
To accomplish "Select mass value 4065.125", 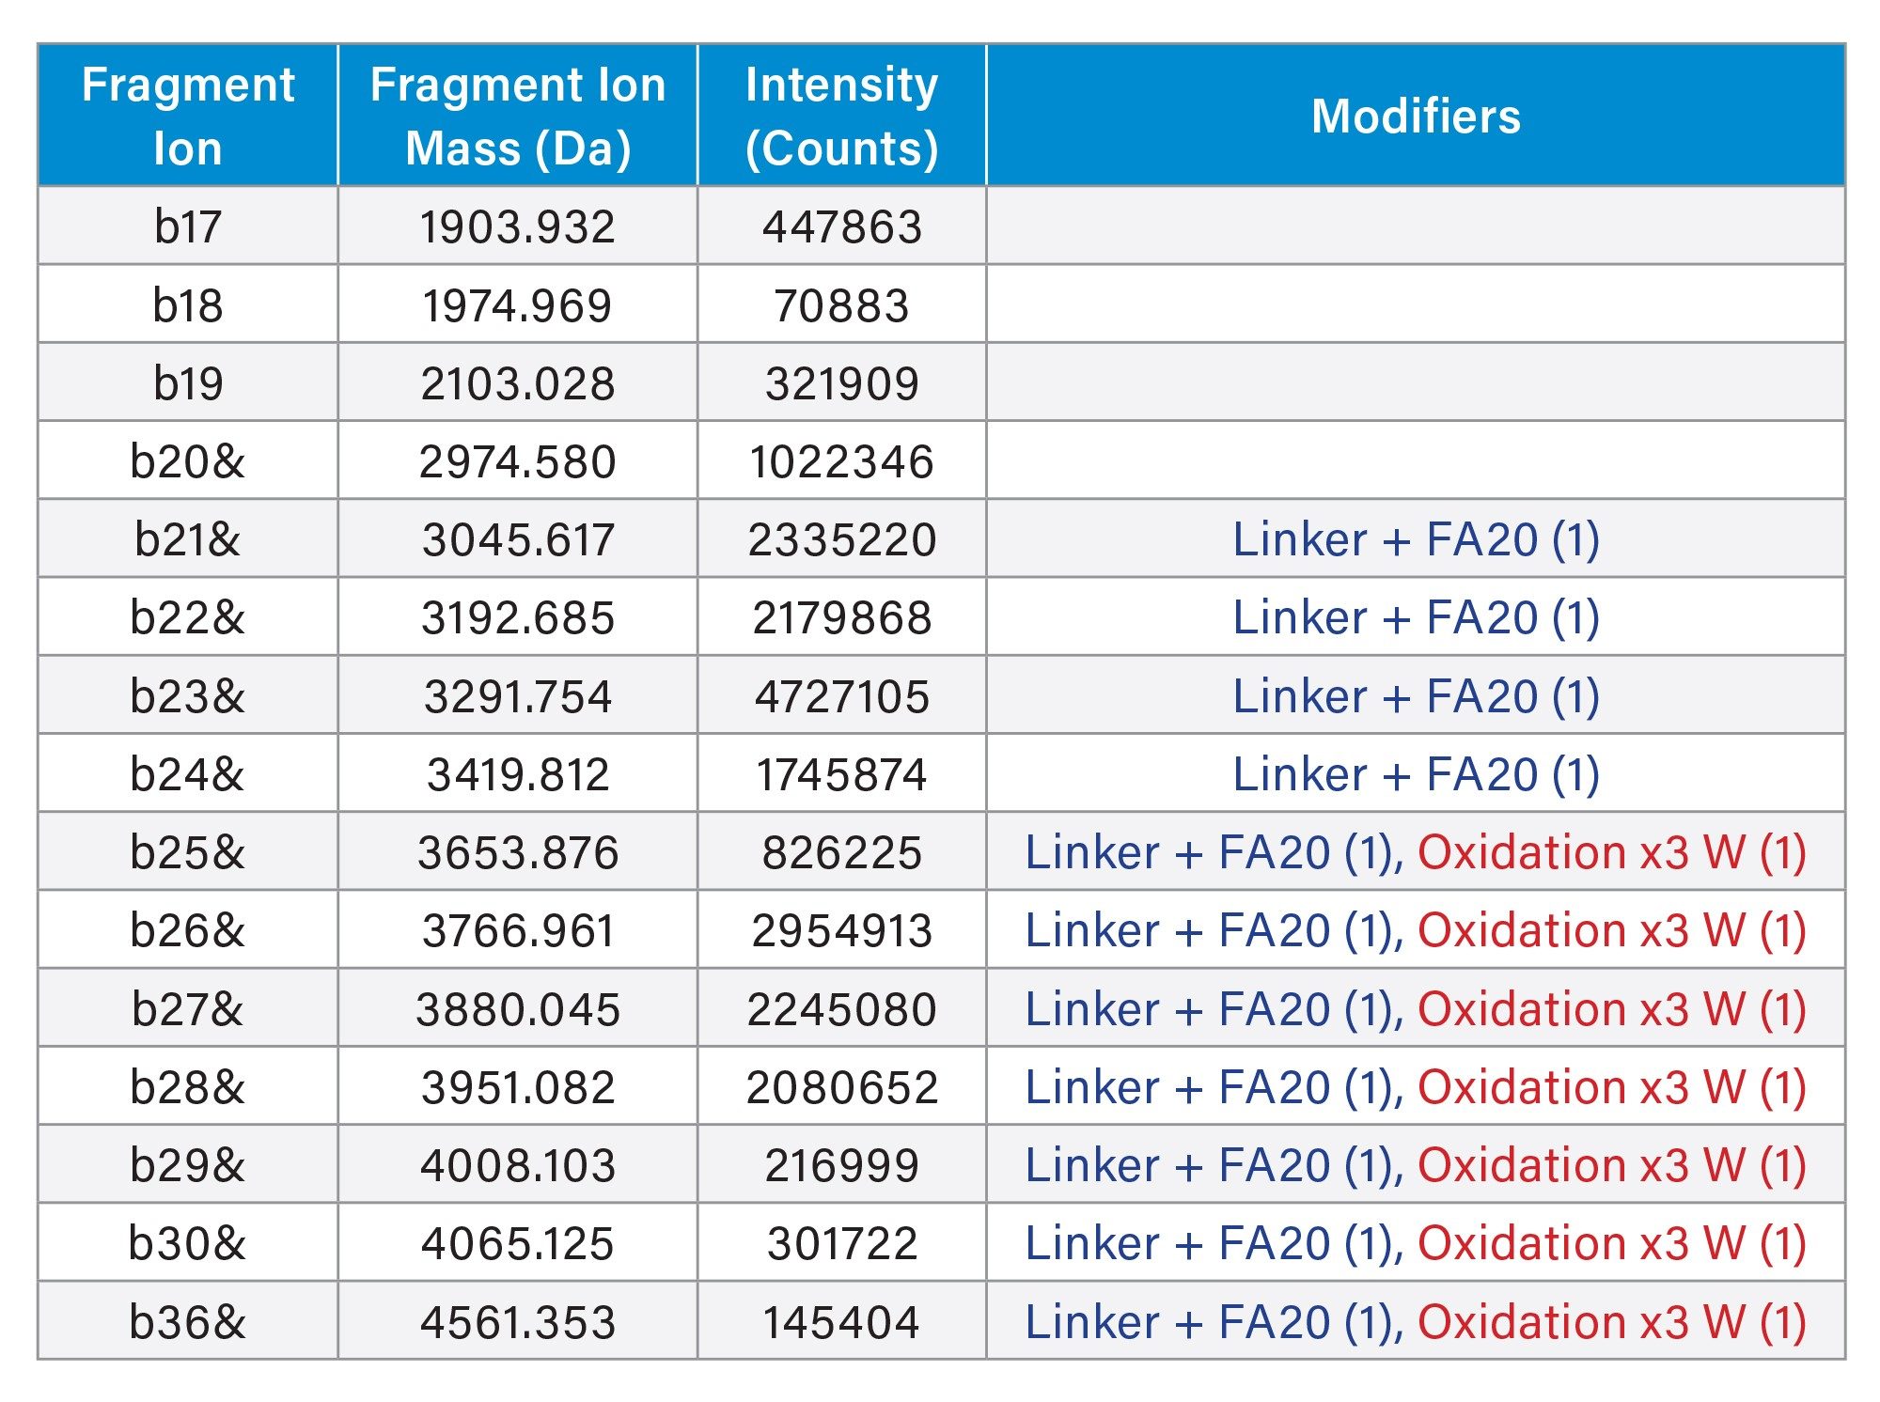I will [x=518, y=1244].
